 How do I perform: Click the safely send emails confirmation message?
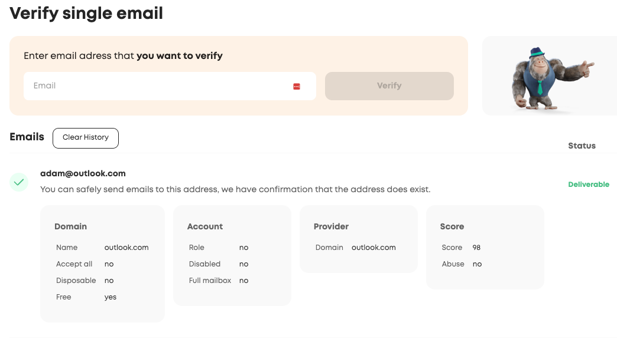click(235, 190)
